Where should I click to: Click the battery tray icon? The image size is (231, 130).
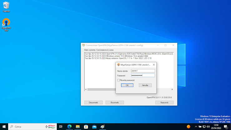click(x=200, y=127)
